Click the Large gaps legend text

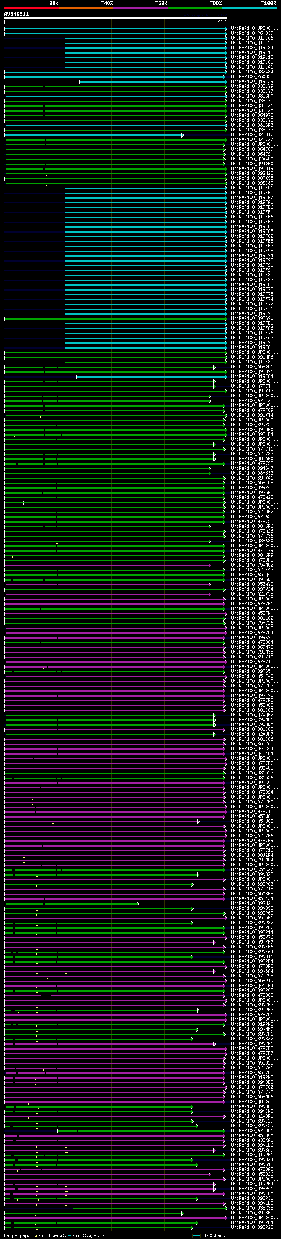point(54,1235)
